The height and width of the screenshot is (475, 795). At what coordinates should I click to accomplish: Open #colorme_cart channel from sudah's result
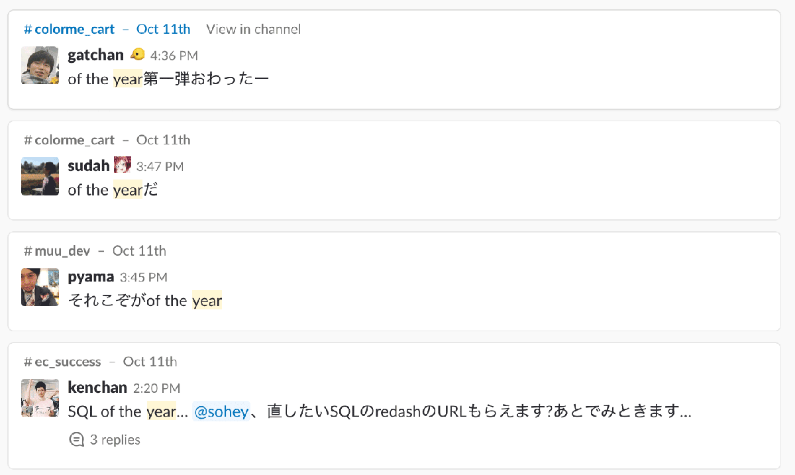tap(70, 140)
